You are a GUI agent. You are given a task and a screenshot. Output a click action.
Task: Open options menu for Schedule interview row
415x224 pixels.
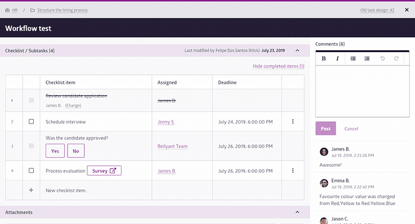pos(293,121)
